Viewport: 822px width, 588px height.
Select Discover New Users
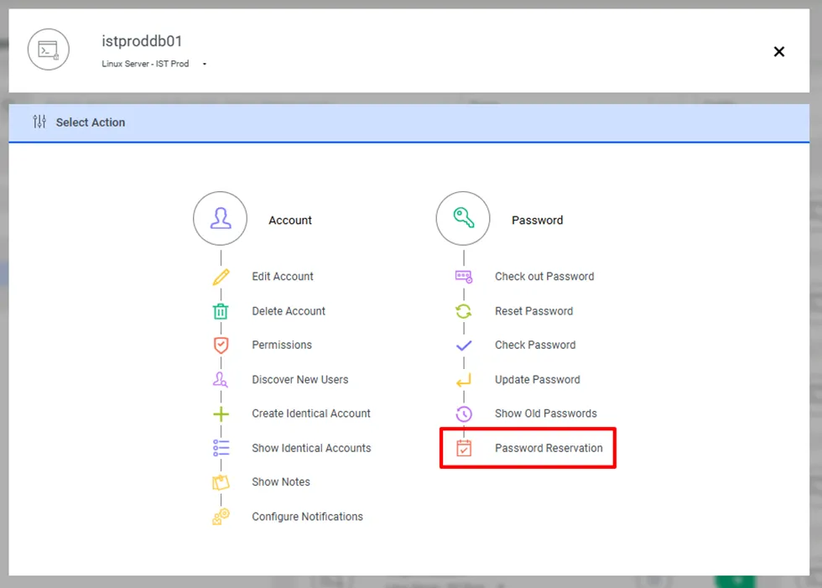(x=300, y=379)
